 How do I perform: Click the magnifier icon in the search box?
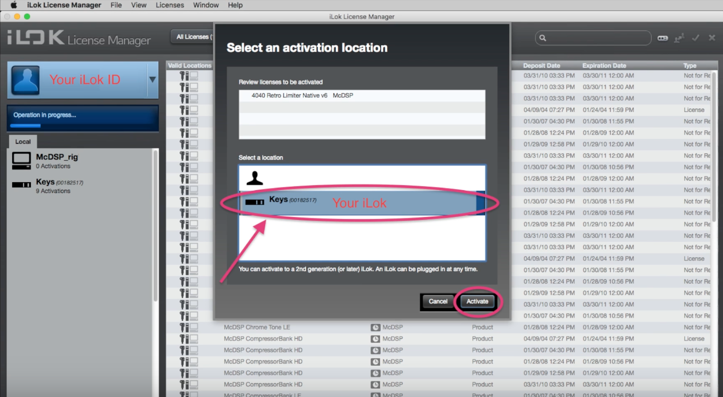543,38
